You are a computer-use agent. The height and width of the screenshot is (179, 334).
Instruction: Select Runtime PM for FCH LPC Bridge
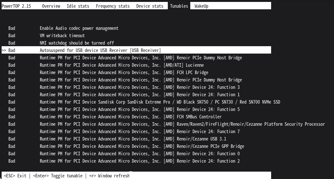pos(124,72)
